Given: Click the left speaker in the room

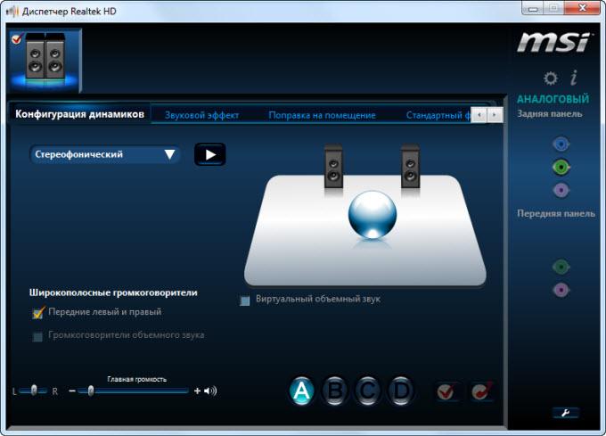Looking at the screenshot, I should pyautogui.click(x=333, y=167).
